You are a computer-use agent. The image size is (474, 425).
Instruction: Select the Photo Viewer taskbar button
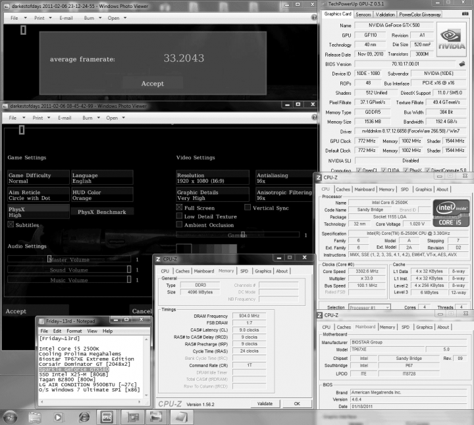pyautogui.click(x=156, y=417)
